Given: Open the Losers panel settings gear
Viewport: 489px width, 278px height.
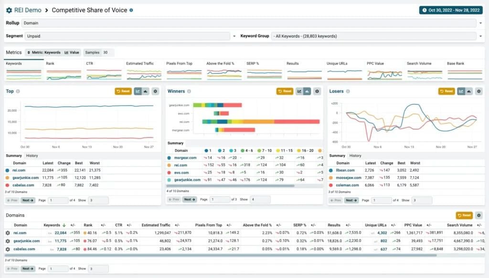Looking at the screenshot, I should tap(479, 91).
